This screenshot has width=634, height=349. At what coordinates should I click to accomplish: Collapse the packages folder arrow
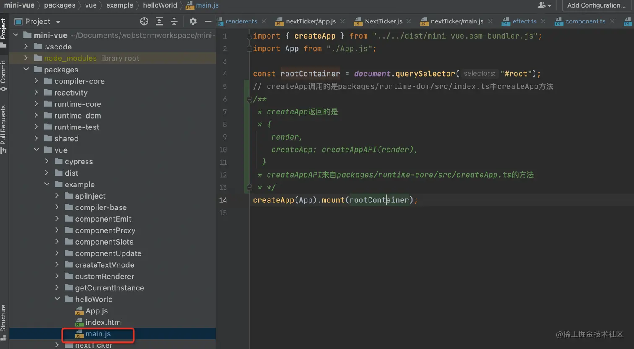click(26, 70)
